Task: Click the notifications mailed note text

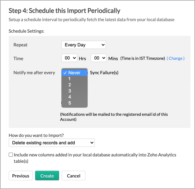Action: pos(114,117)
